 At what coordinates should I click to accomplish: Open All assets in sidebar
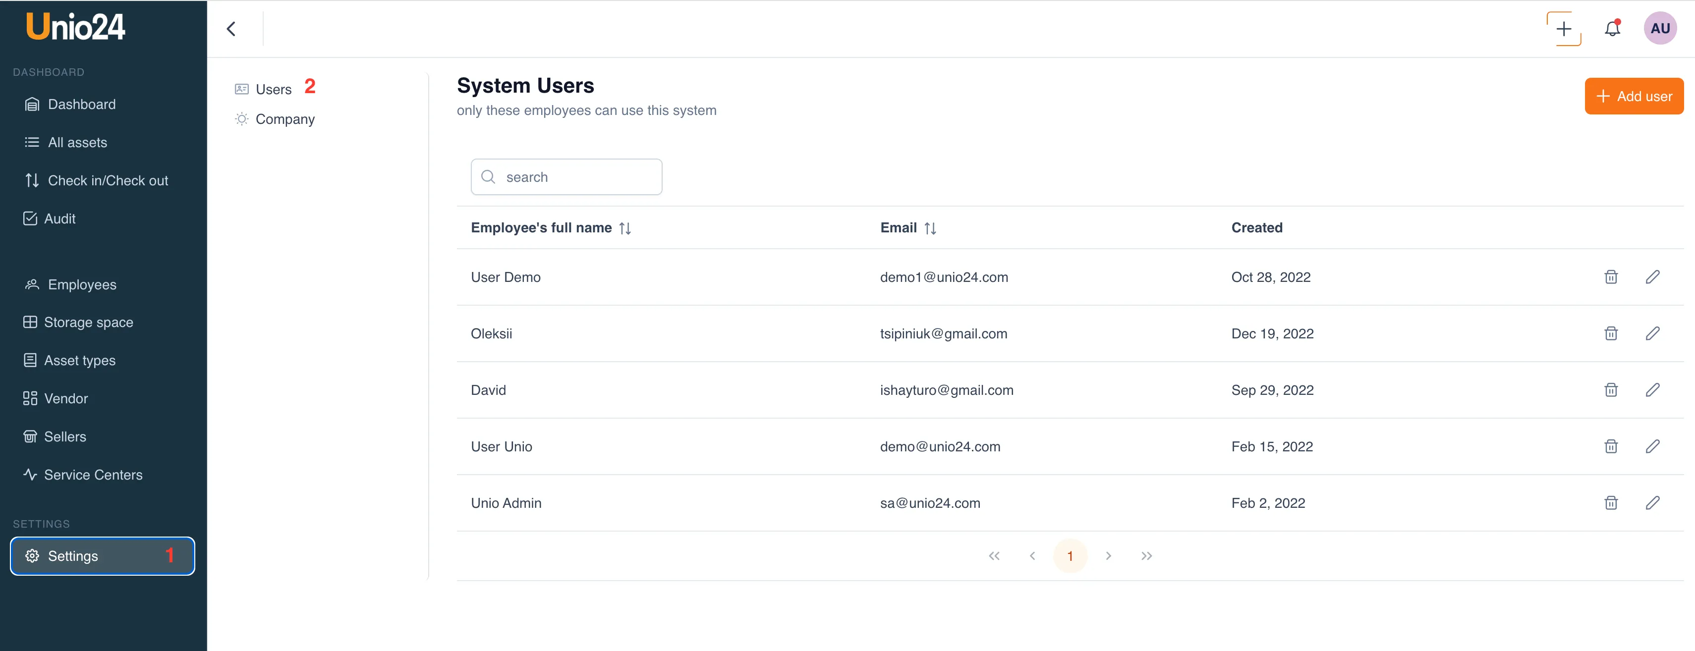(x=77, y=143)
